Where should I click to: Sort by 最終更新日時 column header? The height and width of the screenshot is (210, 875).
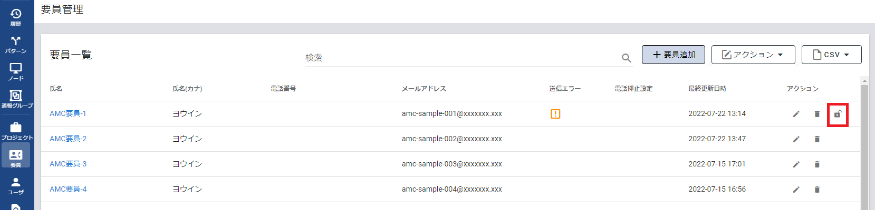tap(707, 89)
